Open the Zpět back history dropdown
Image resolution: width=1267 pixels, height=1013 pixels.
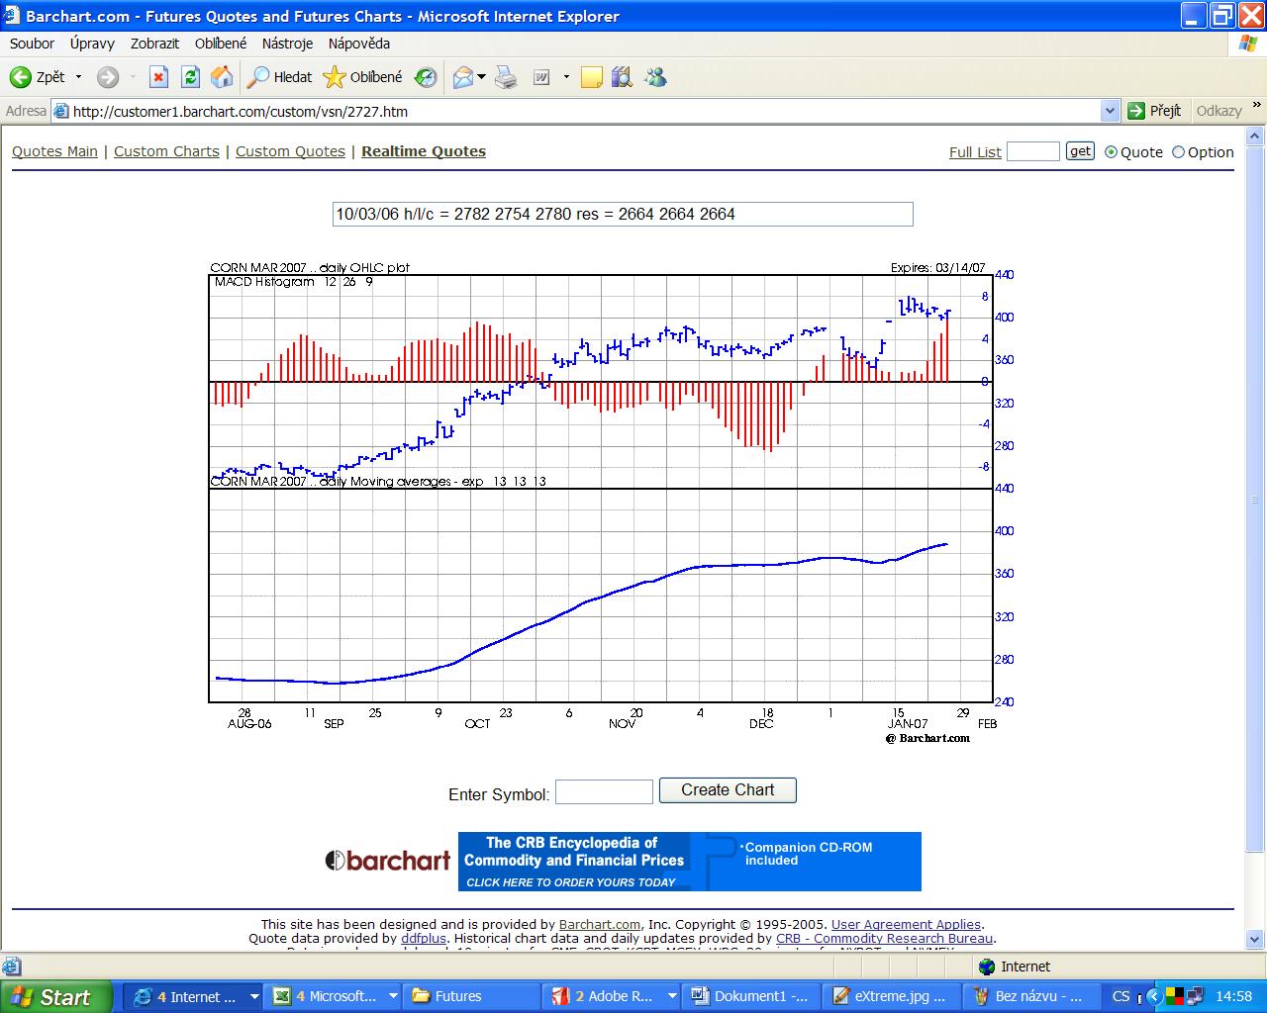point(79,77)
